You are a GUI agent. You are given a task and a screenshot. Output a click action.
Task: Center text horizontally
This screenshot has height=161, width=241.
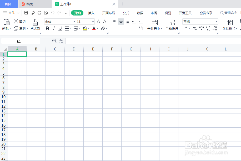121,29
